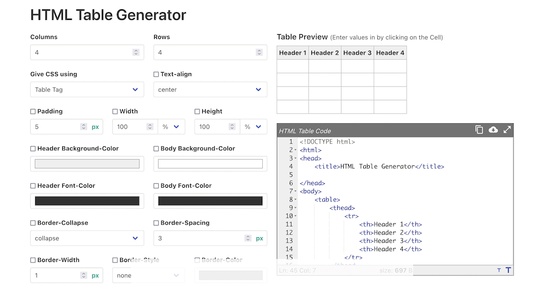Collapse the html tag fold arrow on line 2
This screenshot has height=289, width=551.
point(295,150)
